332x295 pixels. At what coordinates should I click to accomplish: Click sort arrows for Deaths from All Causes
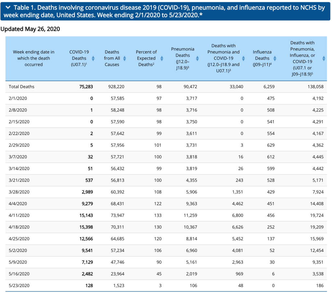[124, 58]
